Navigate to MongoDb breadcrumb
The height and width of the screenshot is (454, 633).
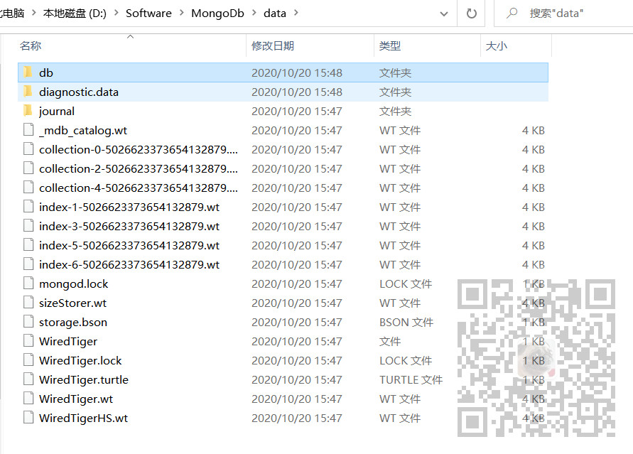217,13
